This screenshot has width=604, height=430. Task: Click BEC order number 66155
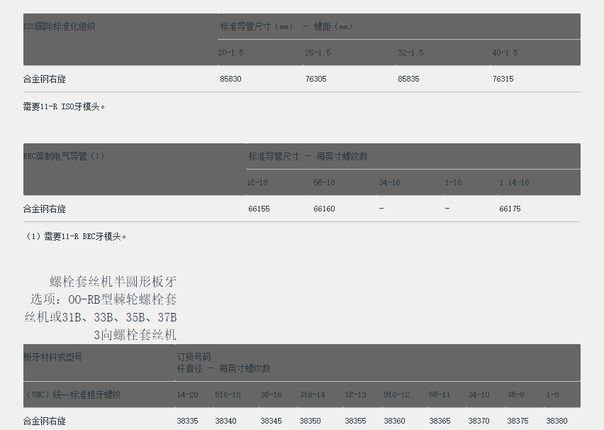tap(259, 209)
